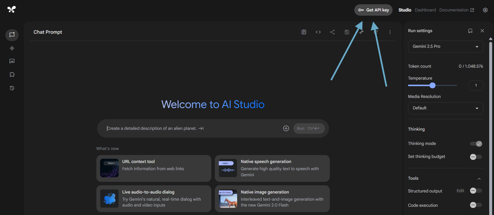Viewport: 494px width, 215px height.
Task: Open the three-dot more options menu
Action: 390,32
